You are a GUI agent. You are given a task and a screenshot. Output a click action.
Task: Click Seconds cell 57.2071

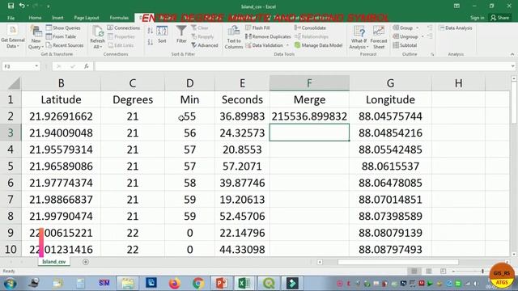(242, 167)
